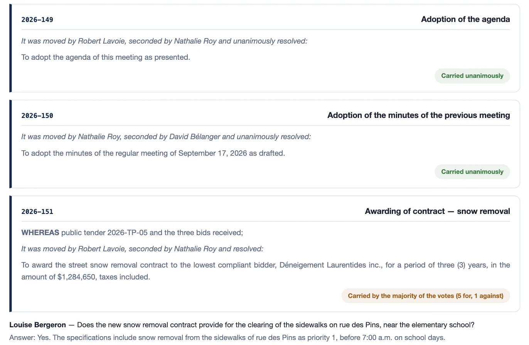The width and height of the screenshot is (529, 345).
Task: Click the Déneigement Laurentides inc. contract paragraph
Action: [266, 271]
